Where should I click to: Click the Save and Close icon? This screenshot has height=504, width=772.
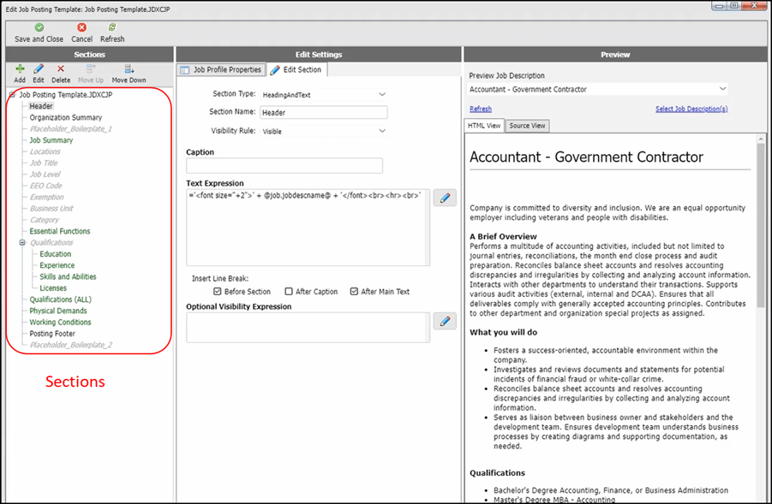tap(39, 28)
